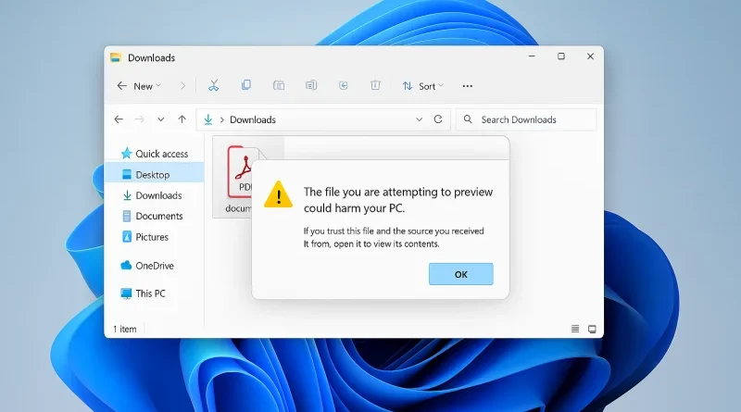This screenshot has width=741, height=412.
Task: Click the Copy icon in toolbar
Action: pyautogui.click(x=245, y=86)
